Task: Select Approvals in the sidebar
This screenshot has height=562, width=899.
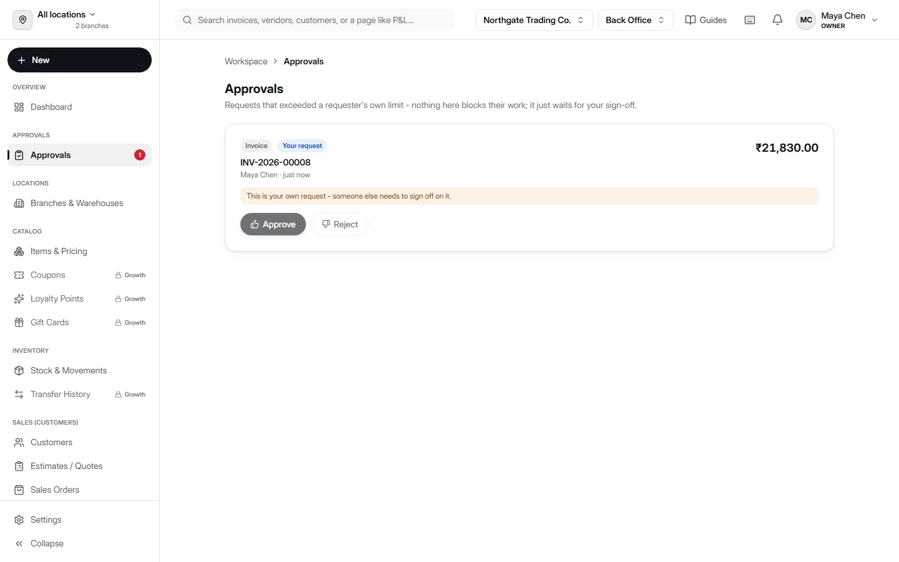Action: pyautogui.click(x=79, y=155)
